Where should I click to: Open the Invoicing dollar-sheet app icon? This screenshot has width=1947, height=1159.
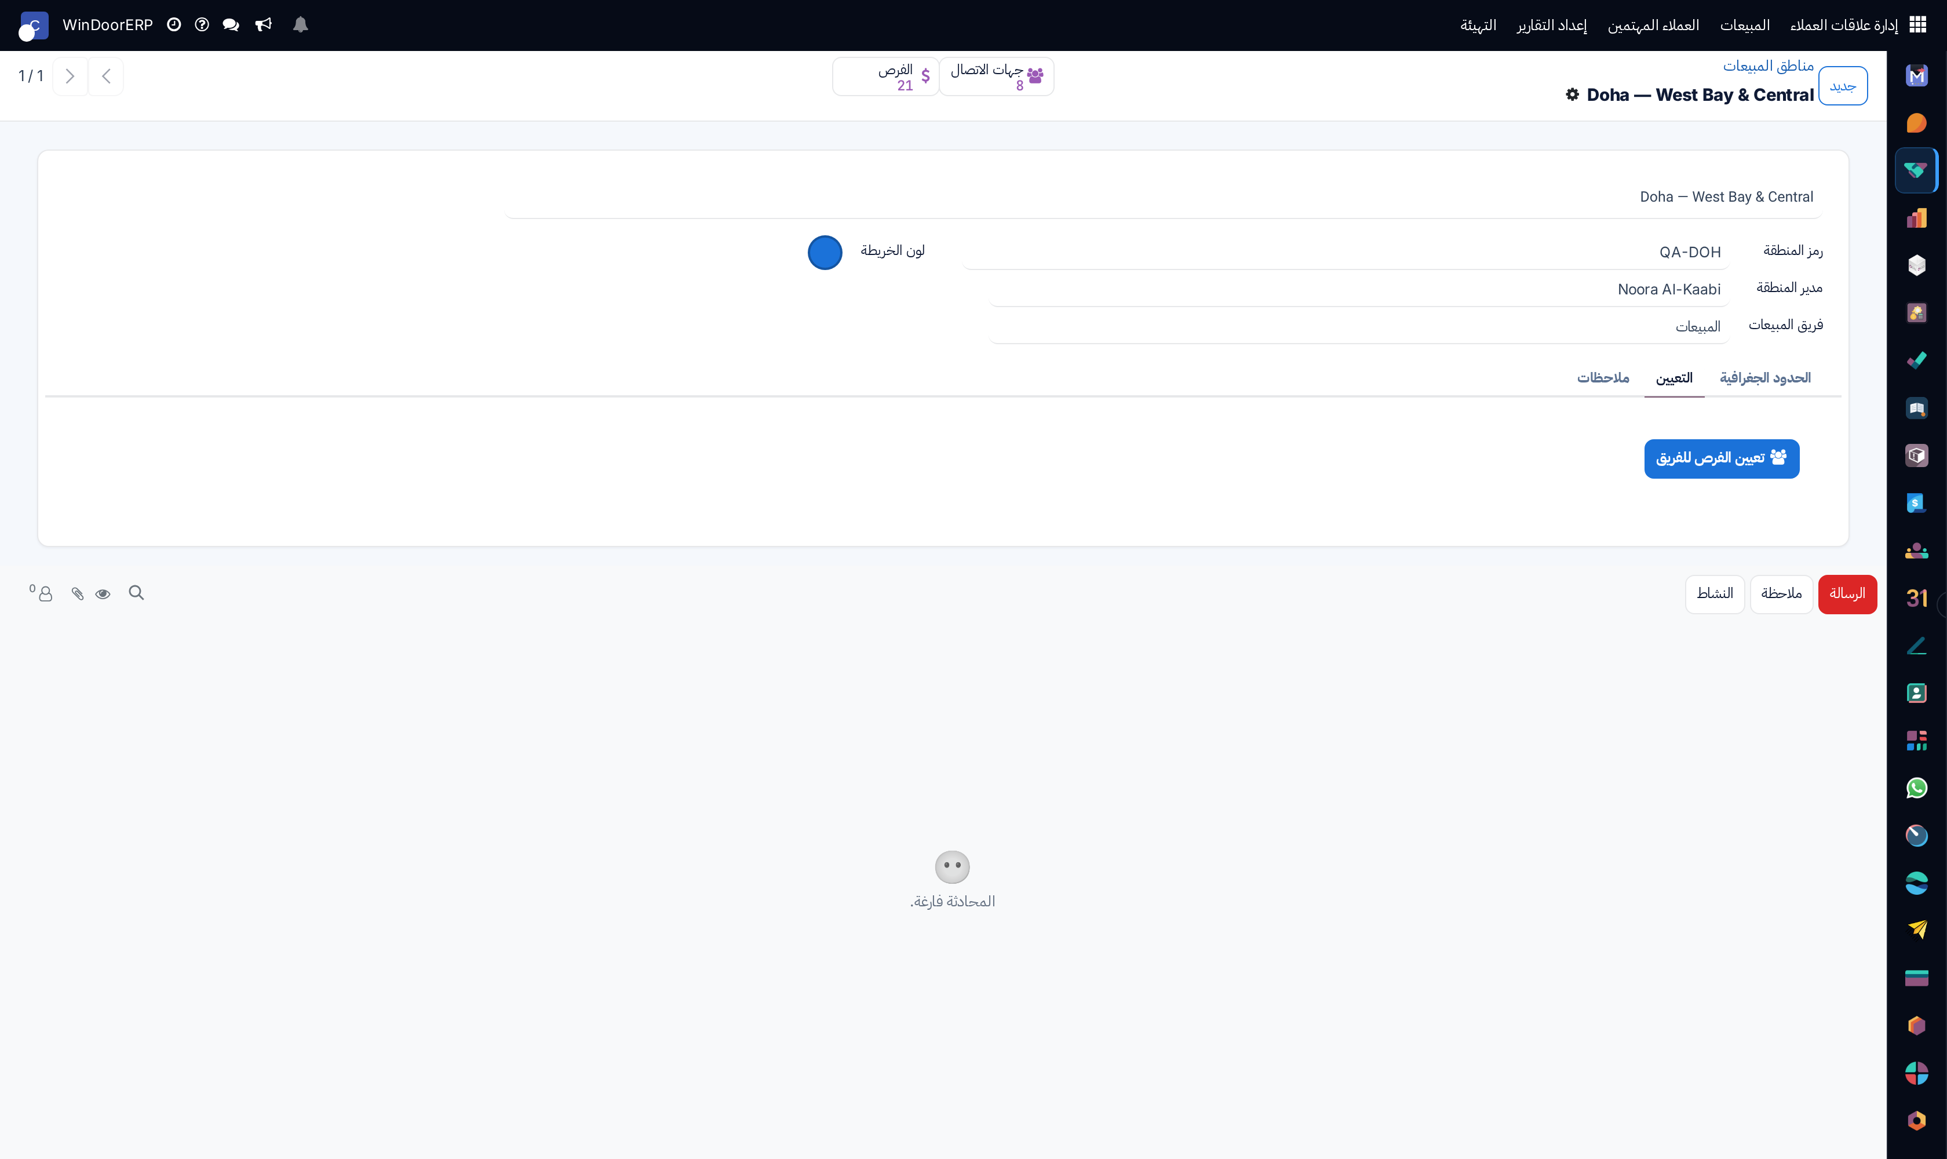click(1916, 503)
